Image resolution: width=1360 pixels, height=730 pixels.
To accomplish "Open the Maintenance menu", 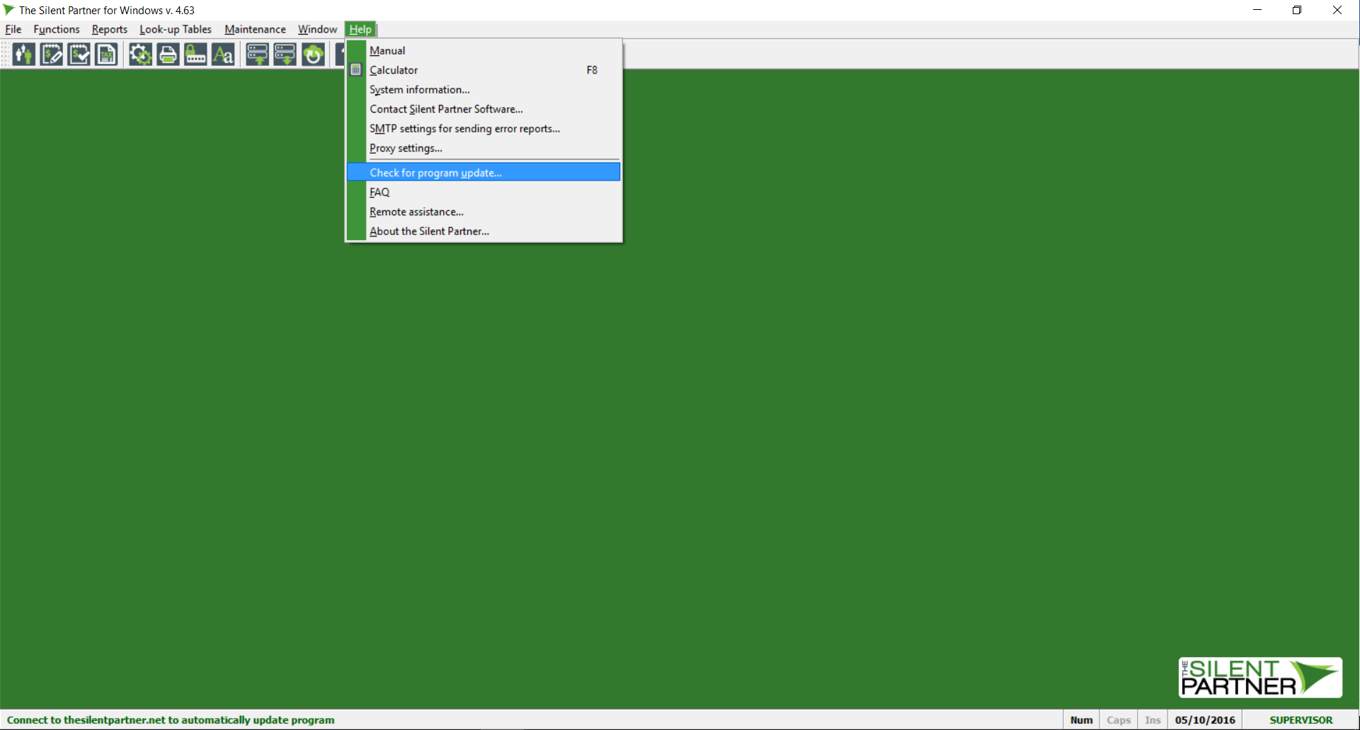I will click(255, 29).
